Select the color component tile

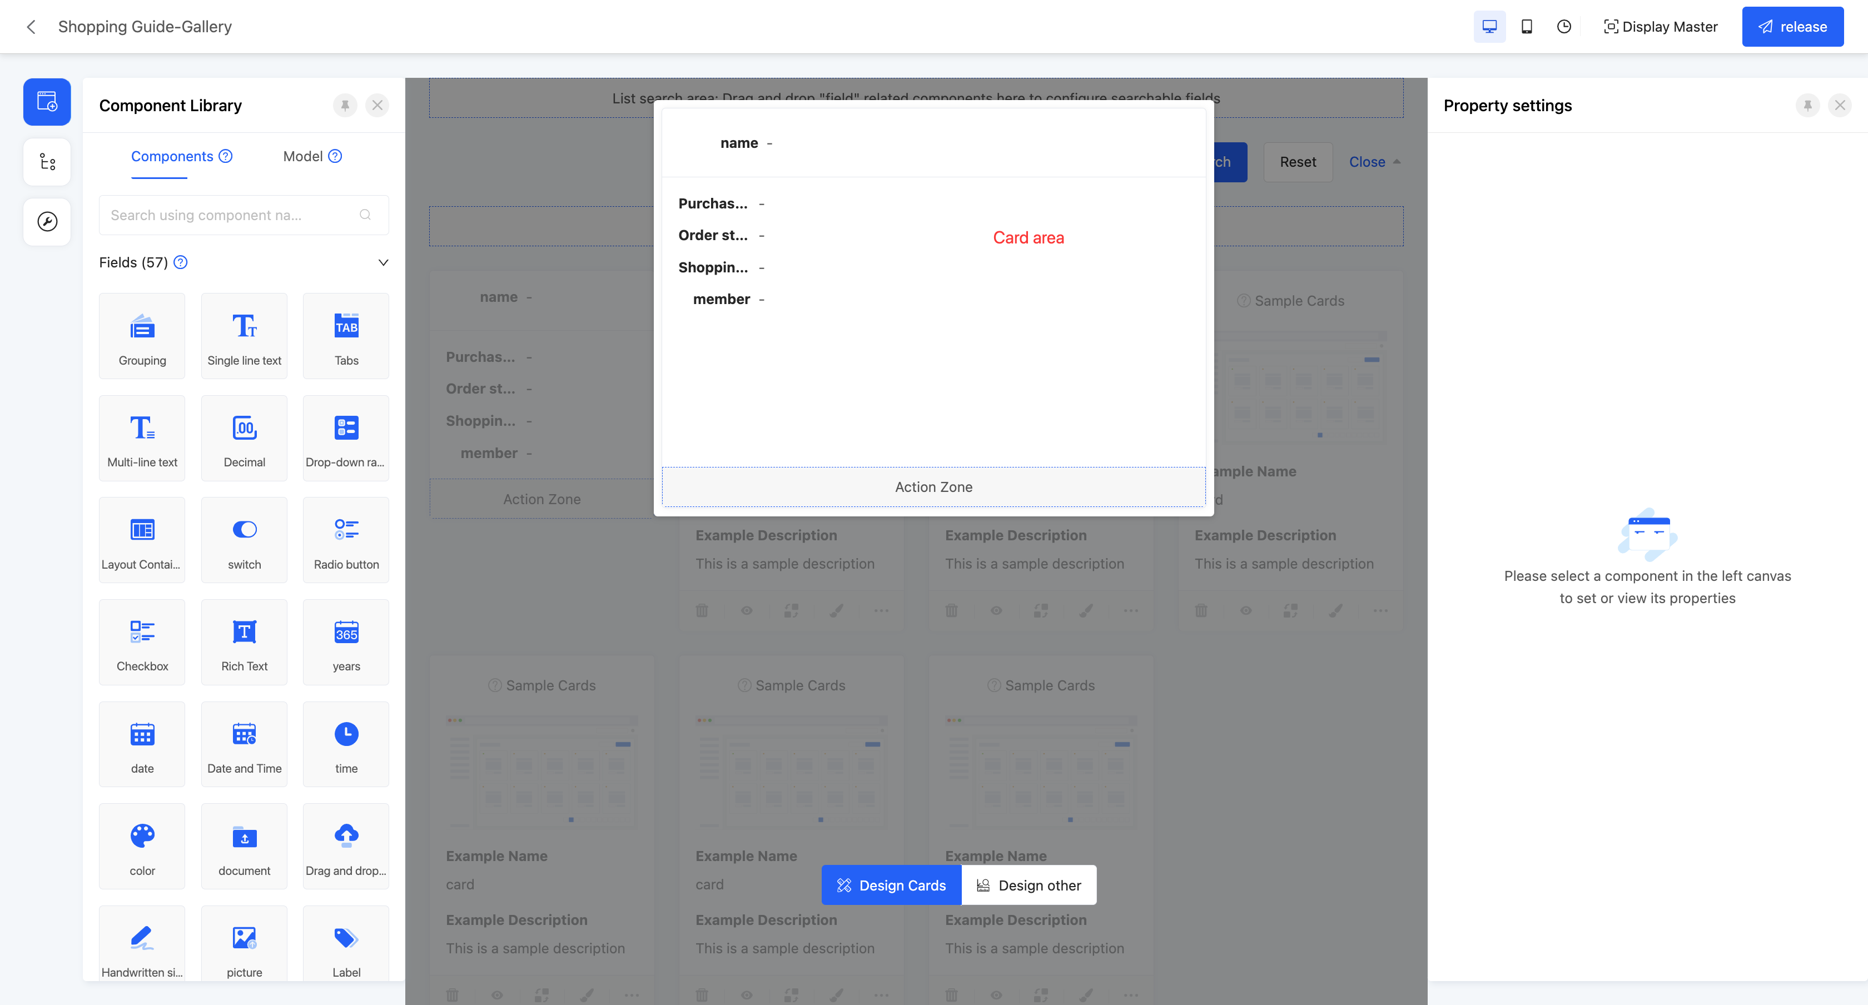[x=142, y=846]
